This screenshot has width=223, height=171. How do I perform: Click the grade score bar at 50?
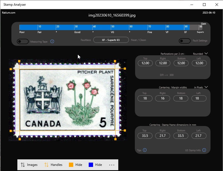111,27
